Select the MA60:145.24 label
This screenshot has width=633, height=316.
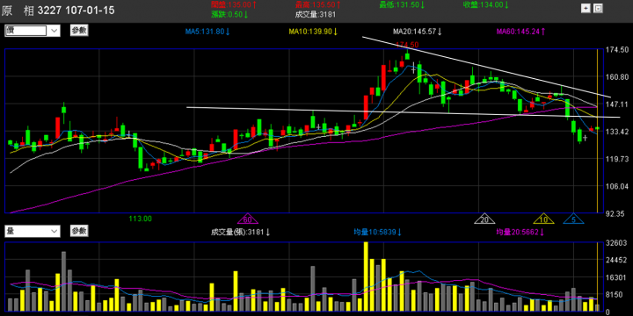tap(521, 32)
